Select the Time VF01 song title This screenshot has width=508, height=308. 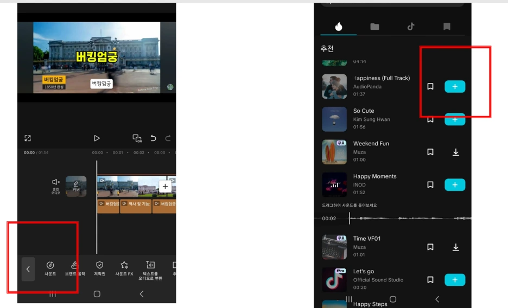(367, 239)
